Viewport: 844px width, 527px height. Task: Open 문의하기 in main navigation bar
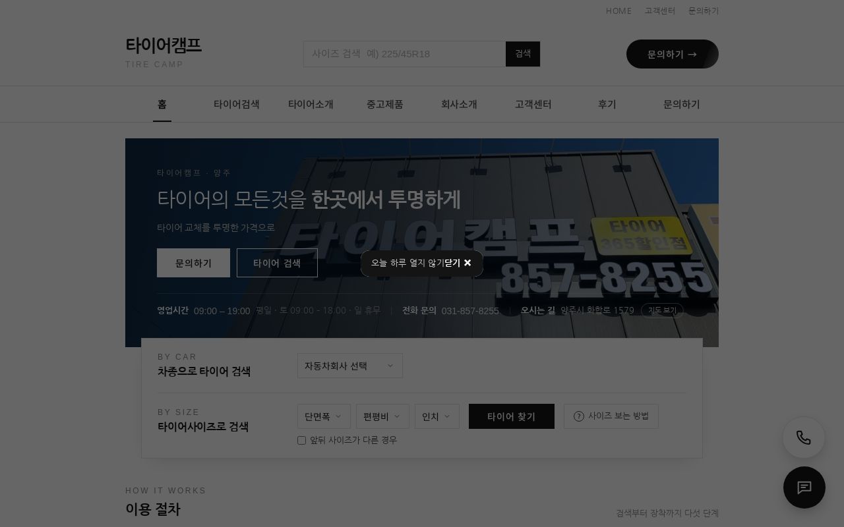[x=682, y=104]
